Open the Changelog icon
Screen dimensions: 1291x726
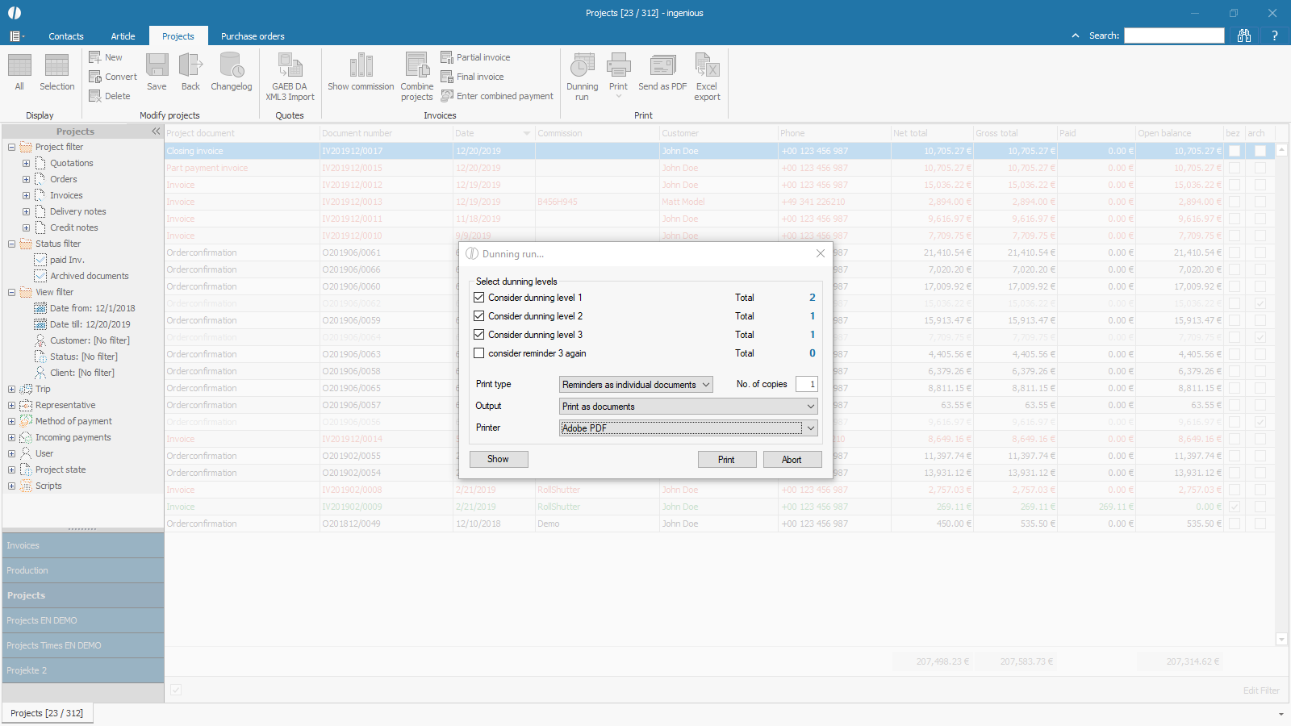point(232,66)
